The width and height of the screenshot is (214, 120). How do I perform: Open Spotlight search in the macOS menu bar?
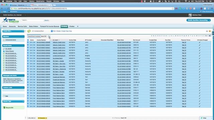[x=207, y=1]
